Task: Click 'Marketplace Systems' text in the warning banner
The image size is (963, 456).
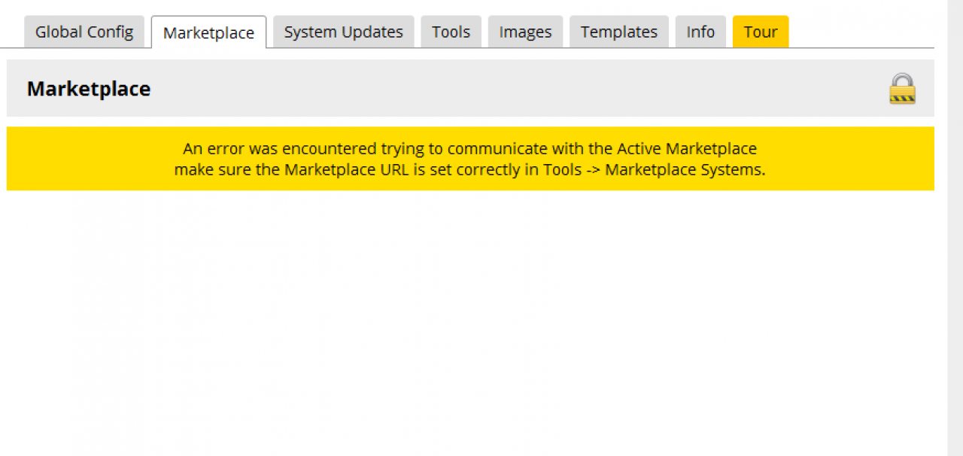Action: pyautogui.click(x=685, y=169)
